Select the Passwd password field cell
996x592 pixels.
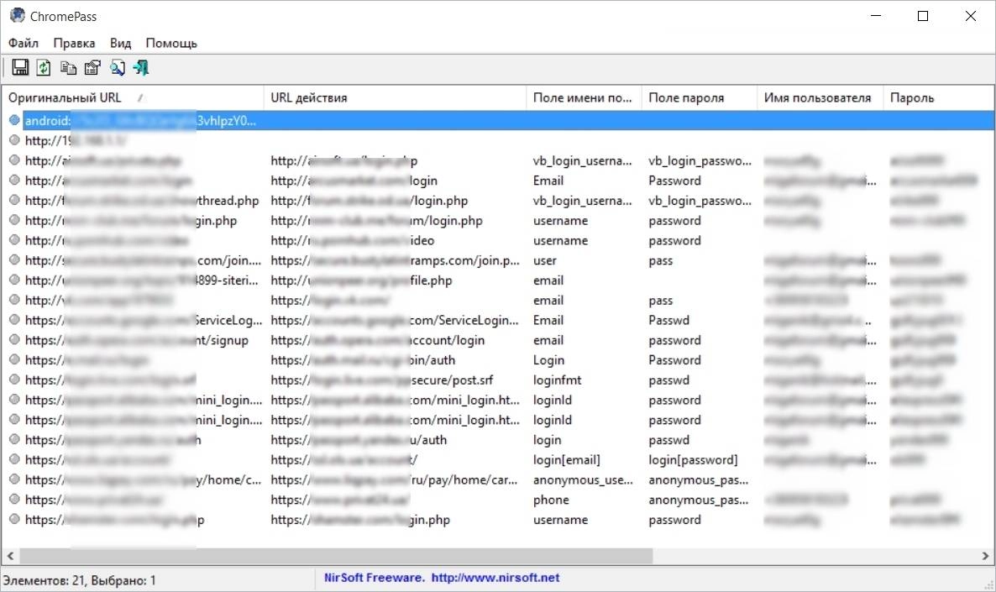coord(668,320)
